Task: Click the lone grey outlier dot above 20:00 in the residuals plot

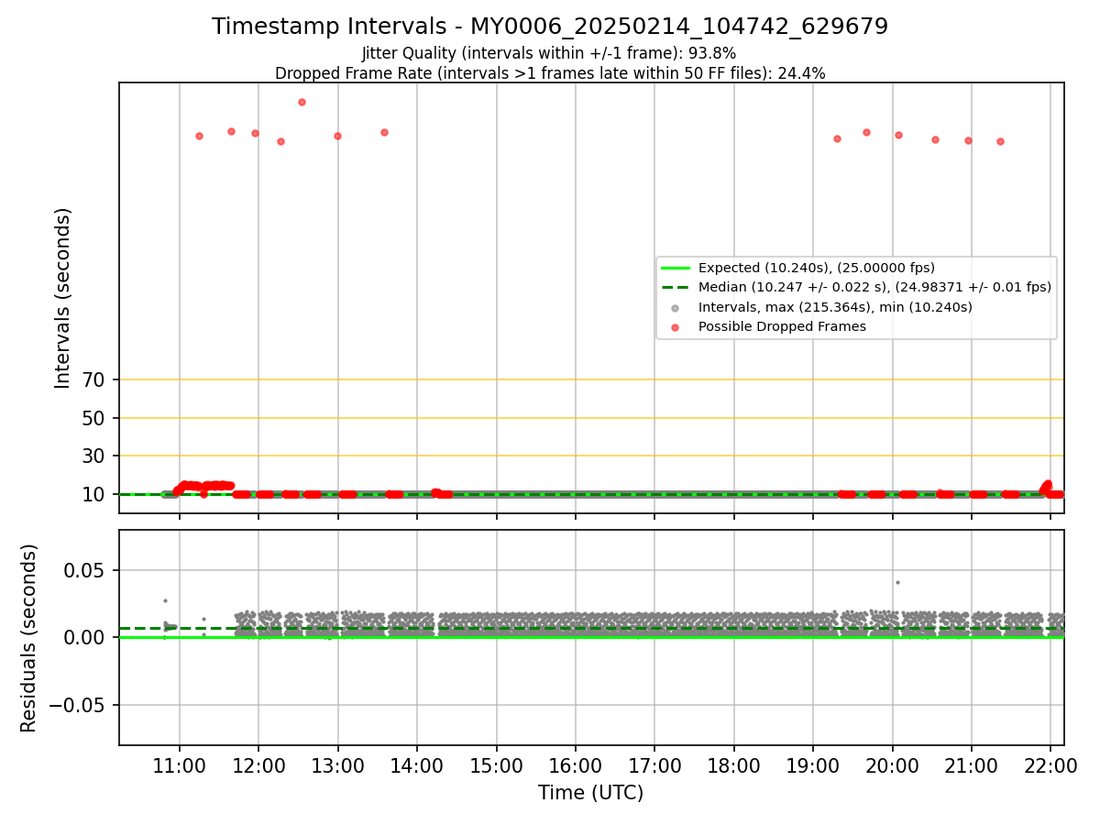Action: tap(897, 582)
